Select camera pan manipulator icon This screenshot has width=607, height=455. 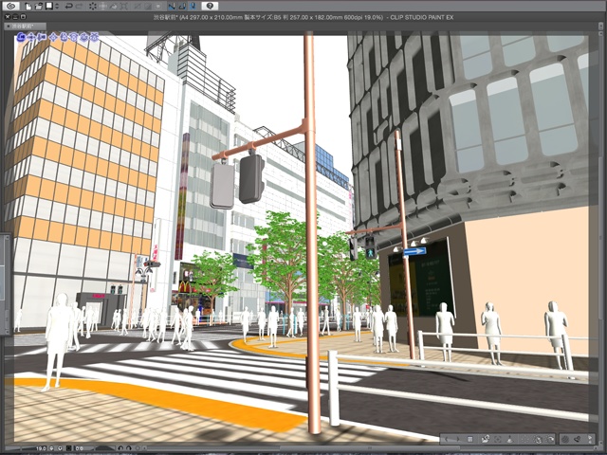point(32,37)
